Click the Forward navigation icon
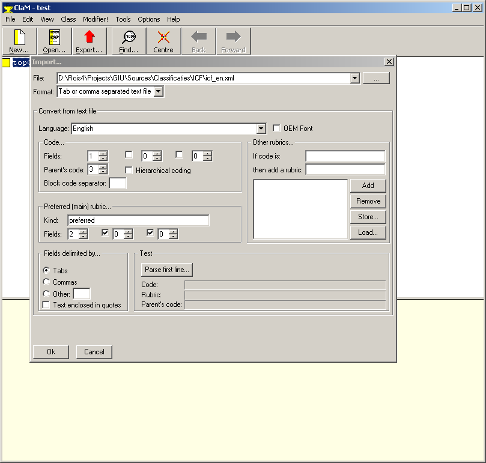The height and width of the screenshot is (463, 486). [233, 40]
